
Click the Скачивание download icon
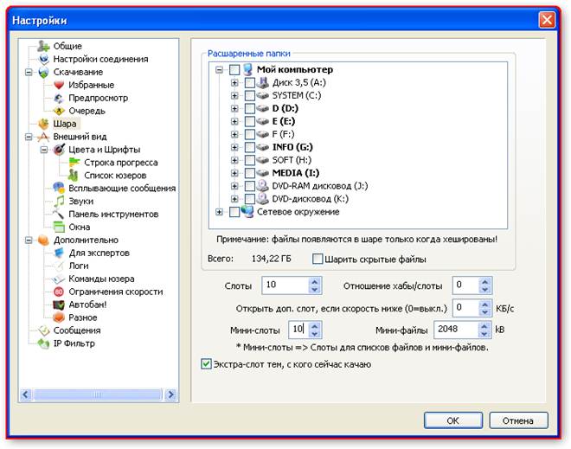tap(44, 72)
